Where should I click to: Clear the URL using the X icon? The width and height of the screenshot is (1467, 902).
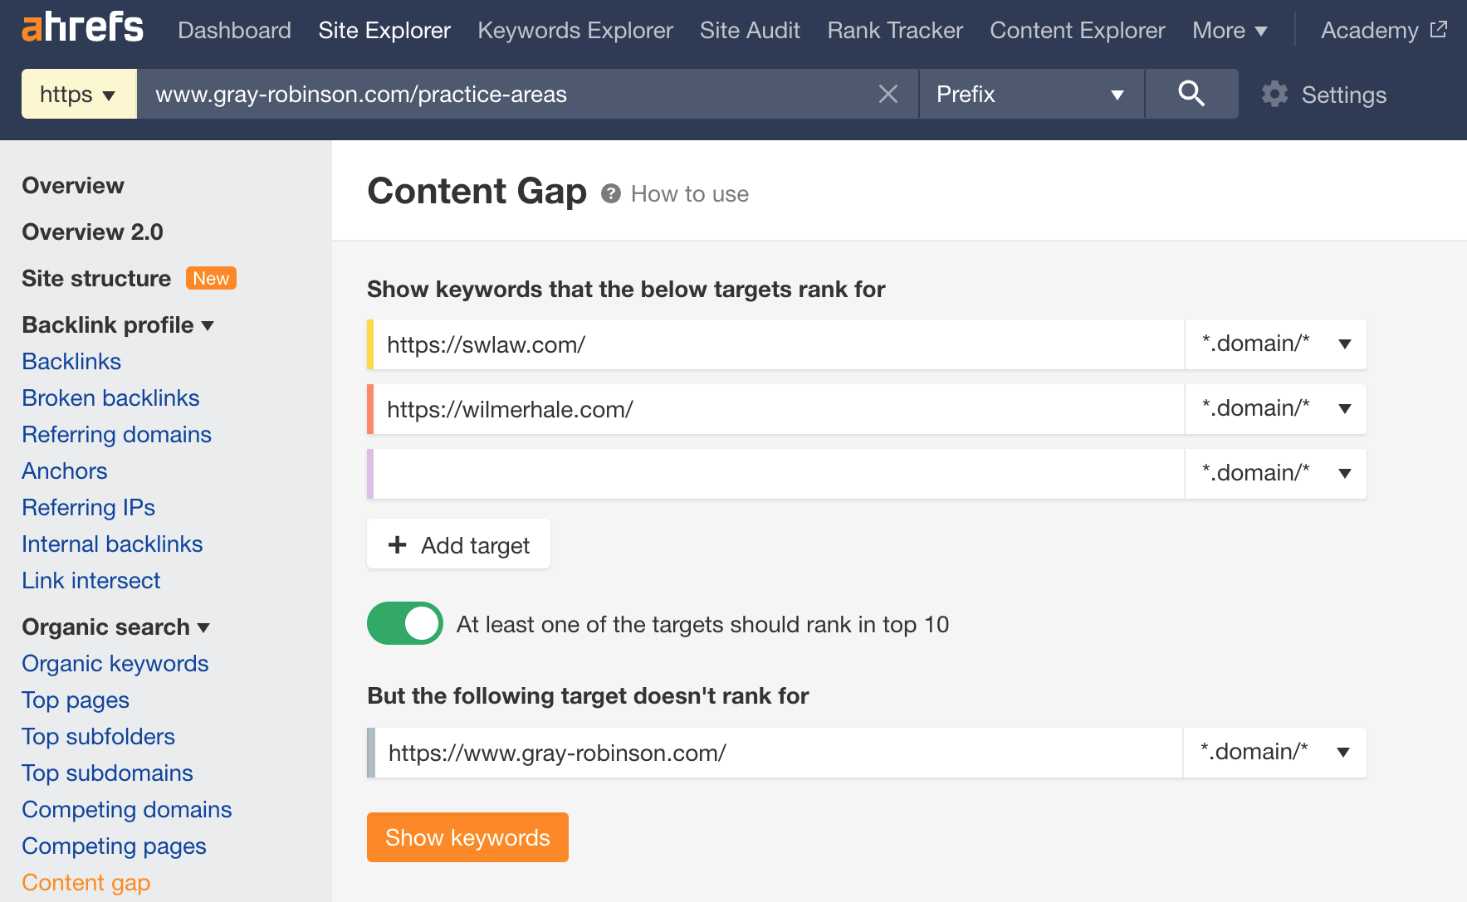(x=888, y=94)
